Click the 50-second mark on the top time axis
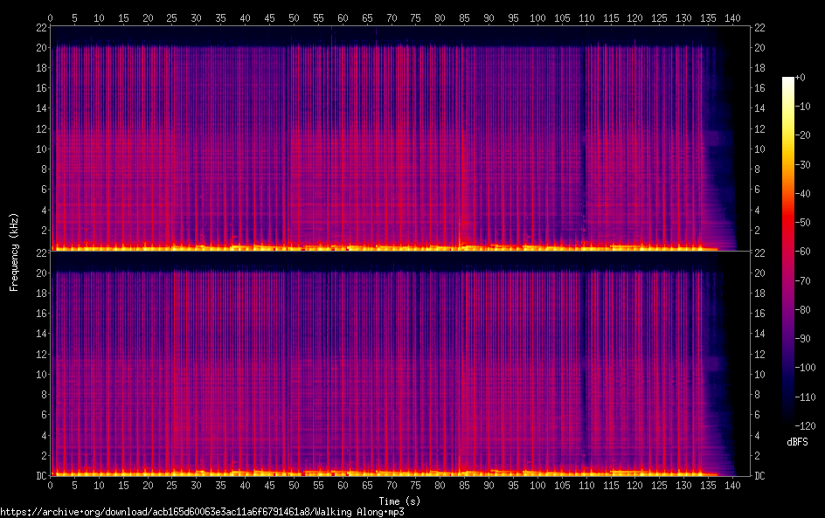 click(x=294, y=17)
